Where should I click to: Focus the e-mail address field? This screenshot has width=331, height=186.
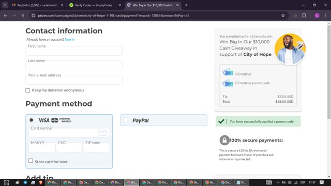coord(74,80)
